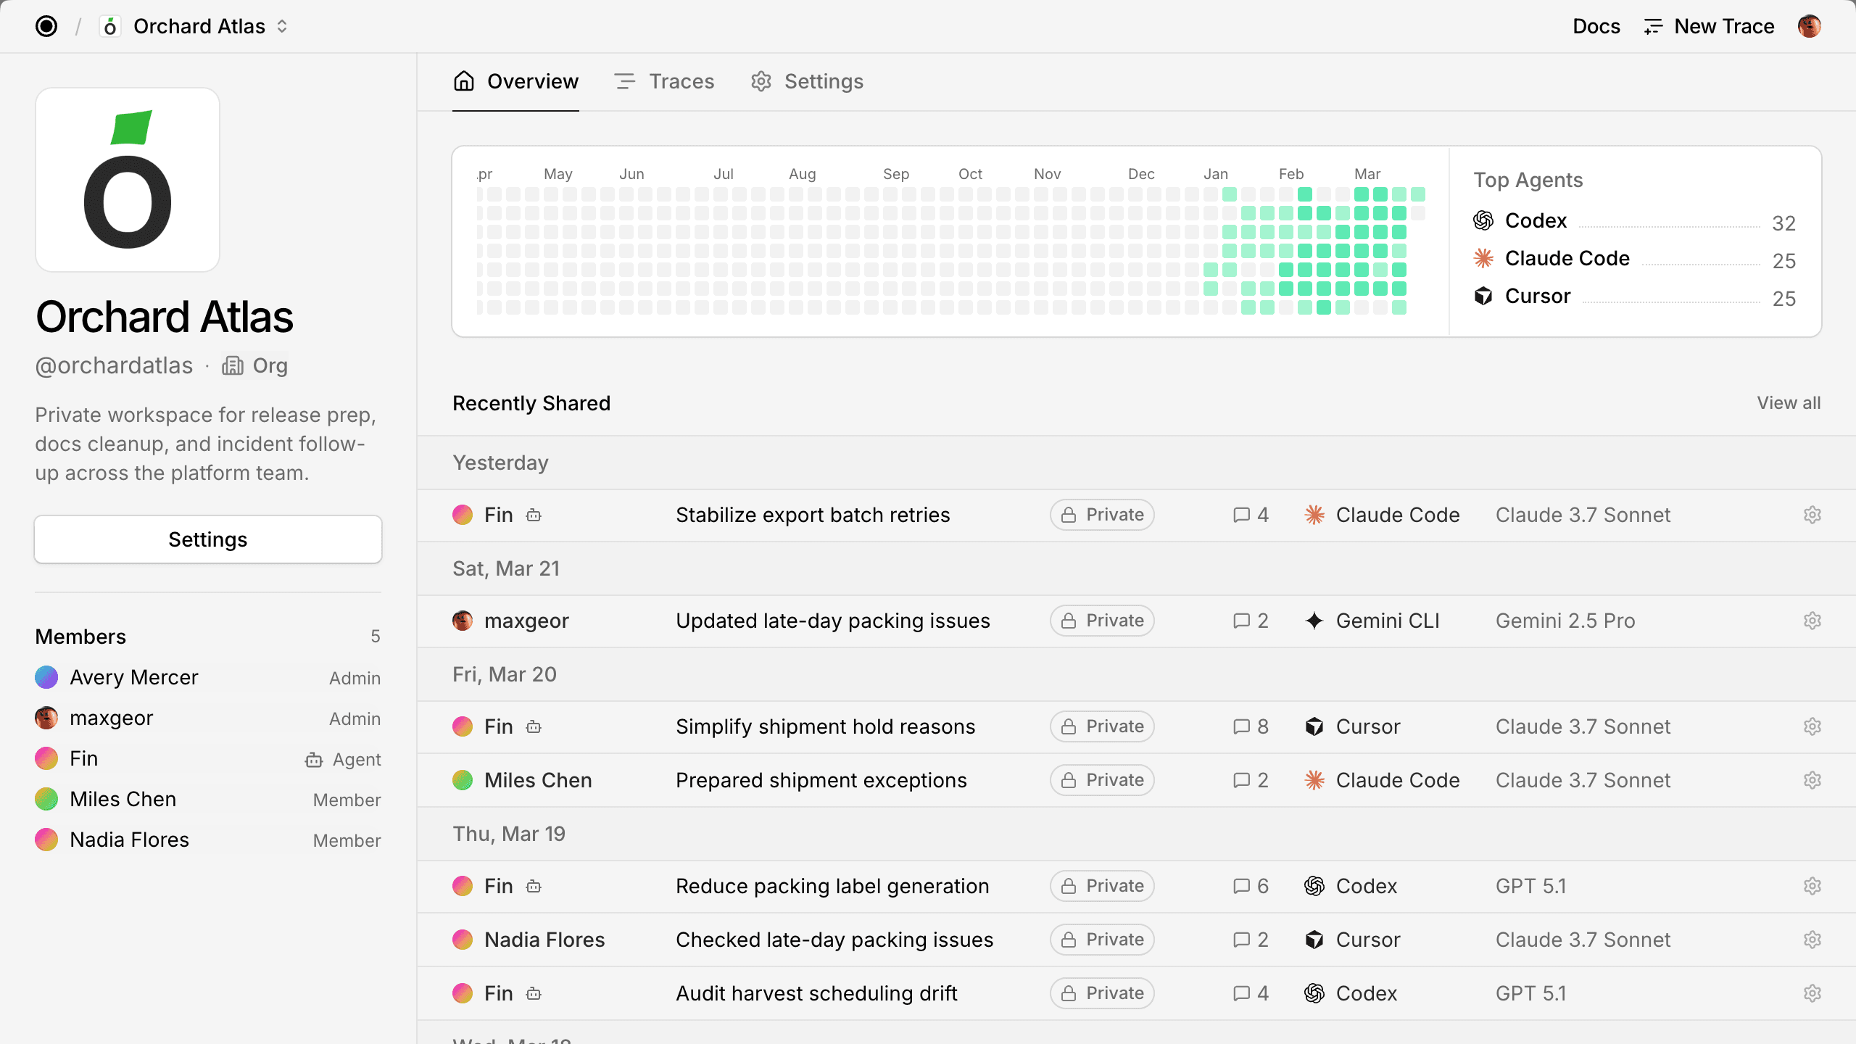The width and height of the screenshot is (1856, 1044).
Task: Click Private badge on Reduce packing label generation
Action: pos(1102,886)
